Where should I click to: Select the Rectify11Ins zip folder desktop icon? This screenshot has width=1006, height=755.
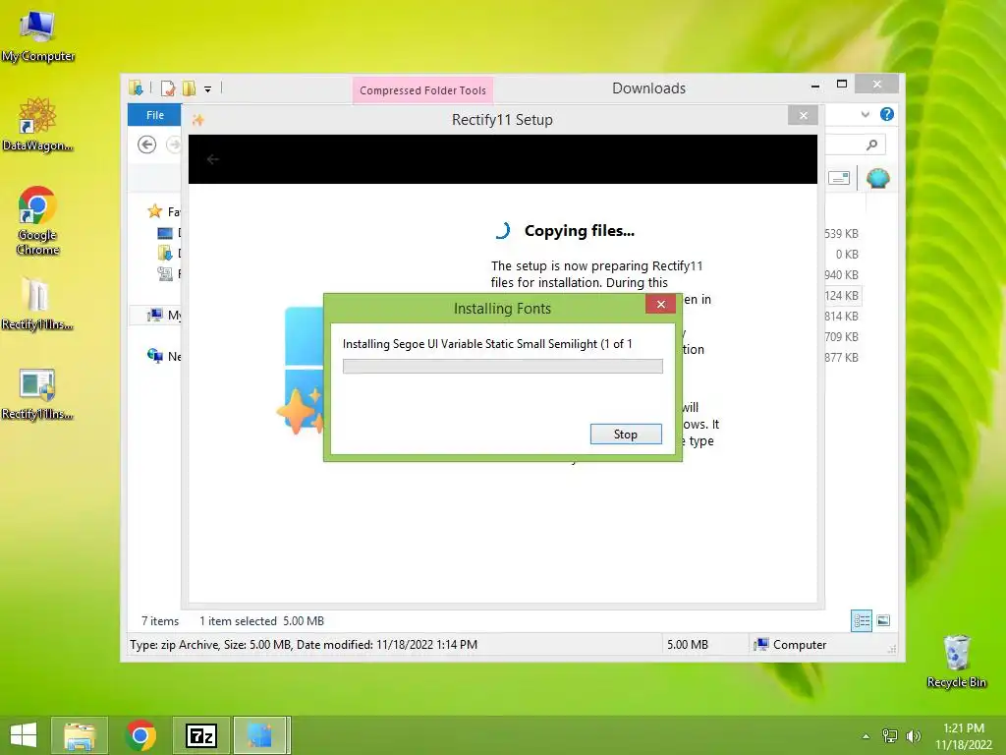[x=37, y=305]
